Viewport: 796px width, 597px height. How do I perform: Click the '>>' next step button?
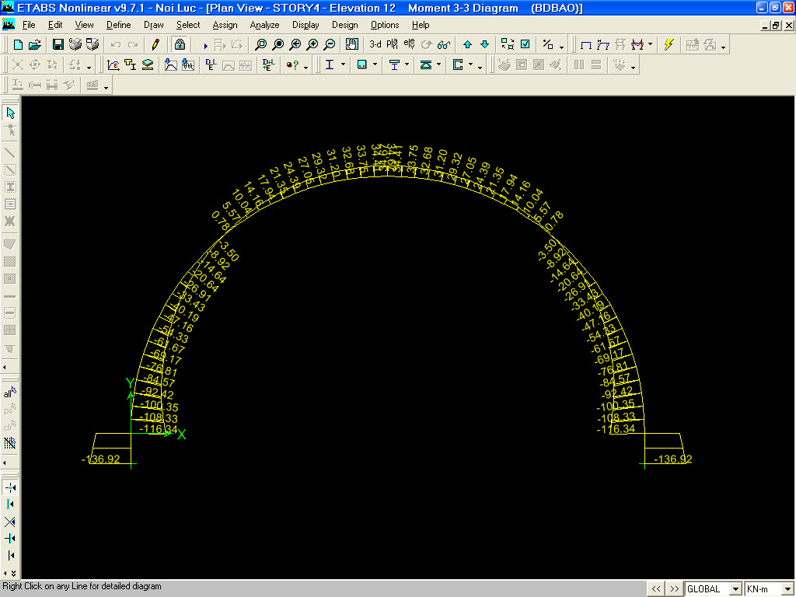[x=674, y=588]
